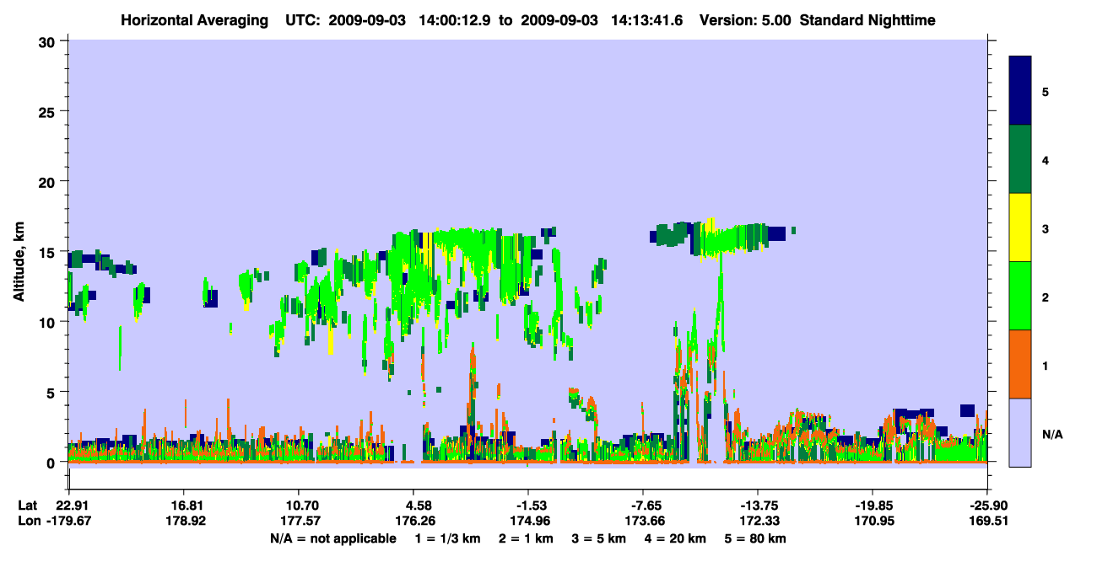Screen dimensions: 1097x562
Task: Click 'Version: 5.00' in the title
Action: [745, 20]
